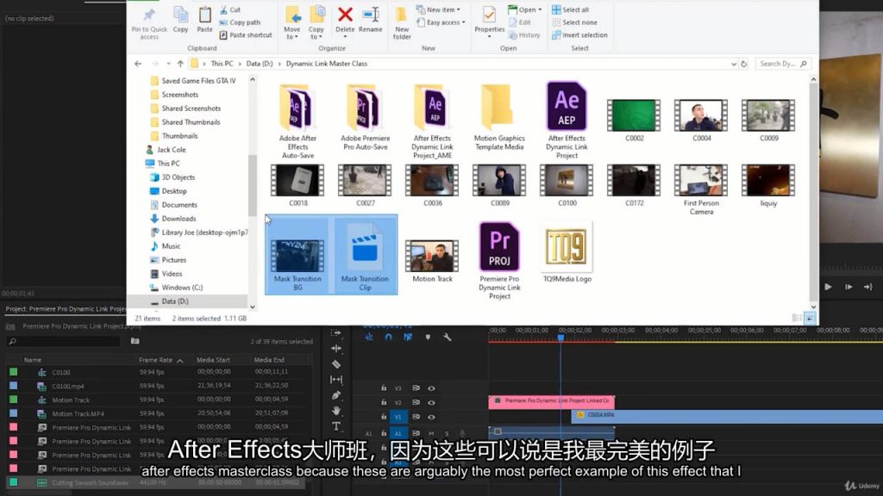Toggle the lock on track V3
This screenshot has width=883, height=496.
[384, 388]
